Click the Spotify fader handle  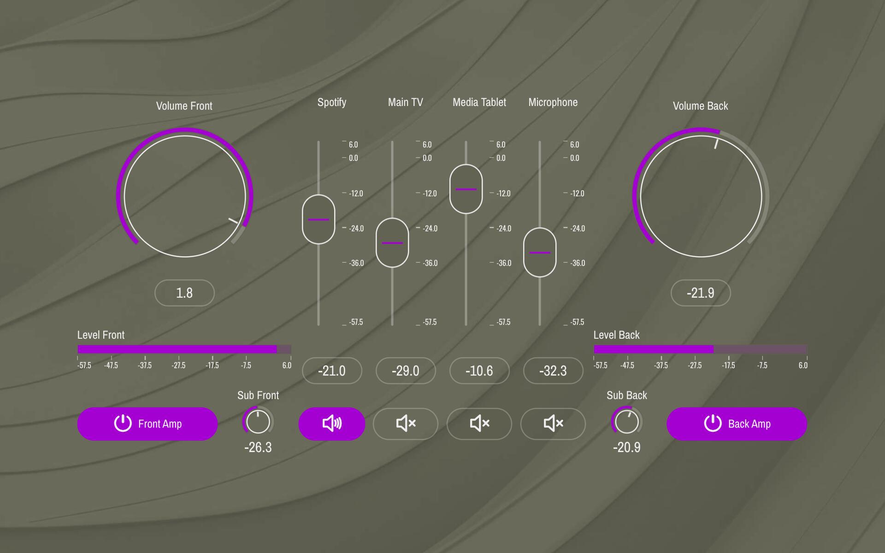click(319, 219)
